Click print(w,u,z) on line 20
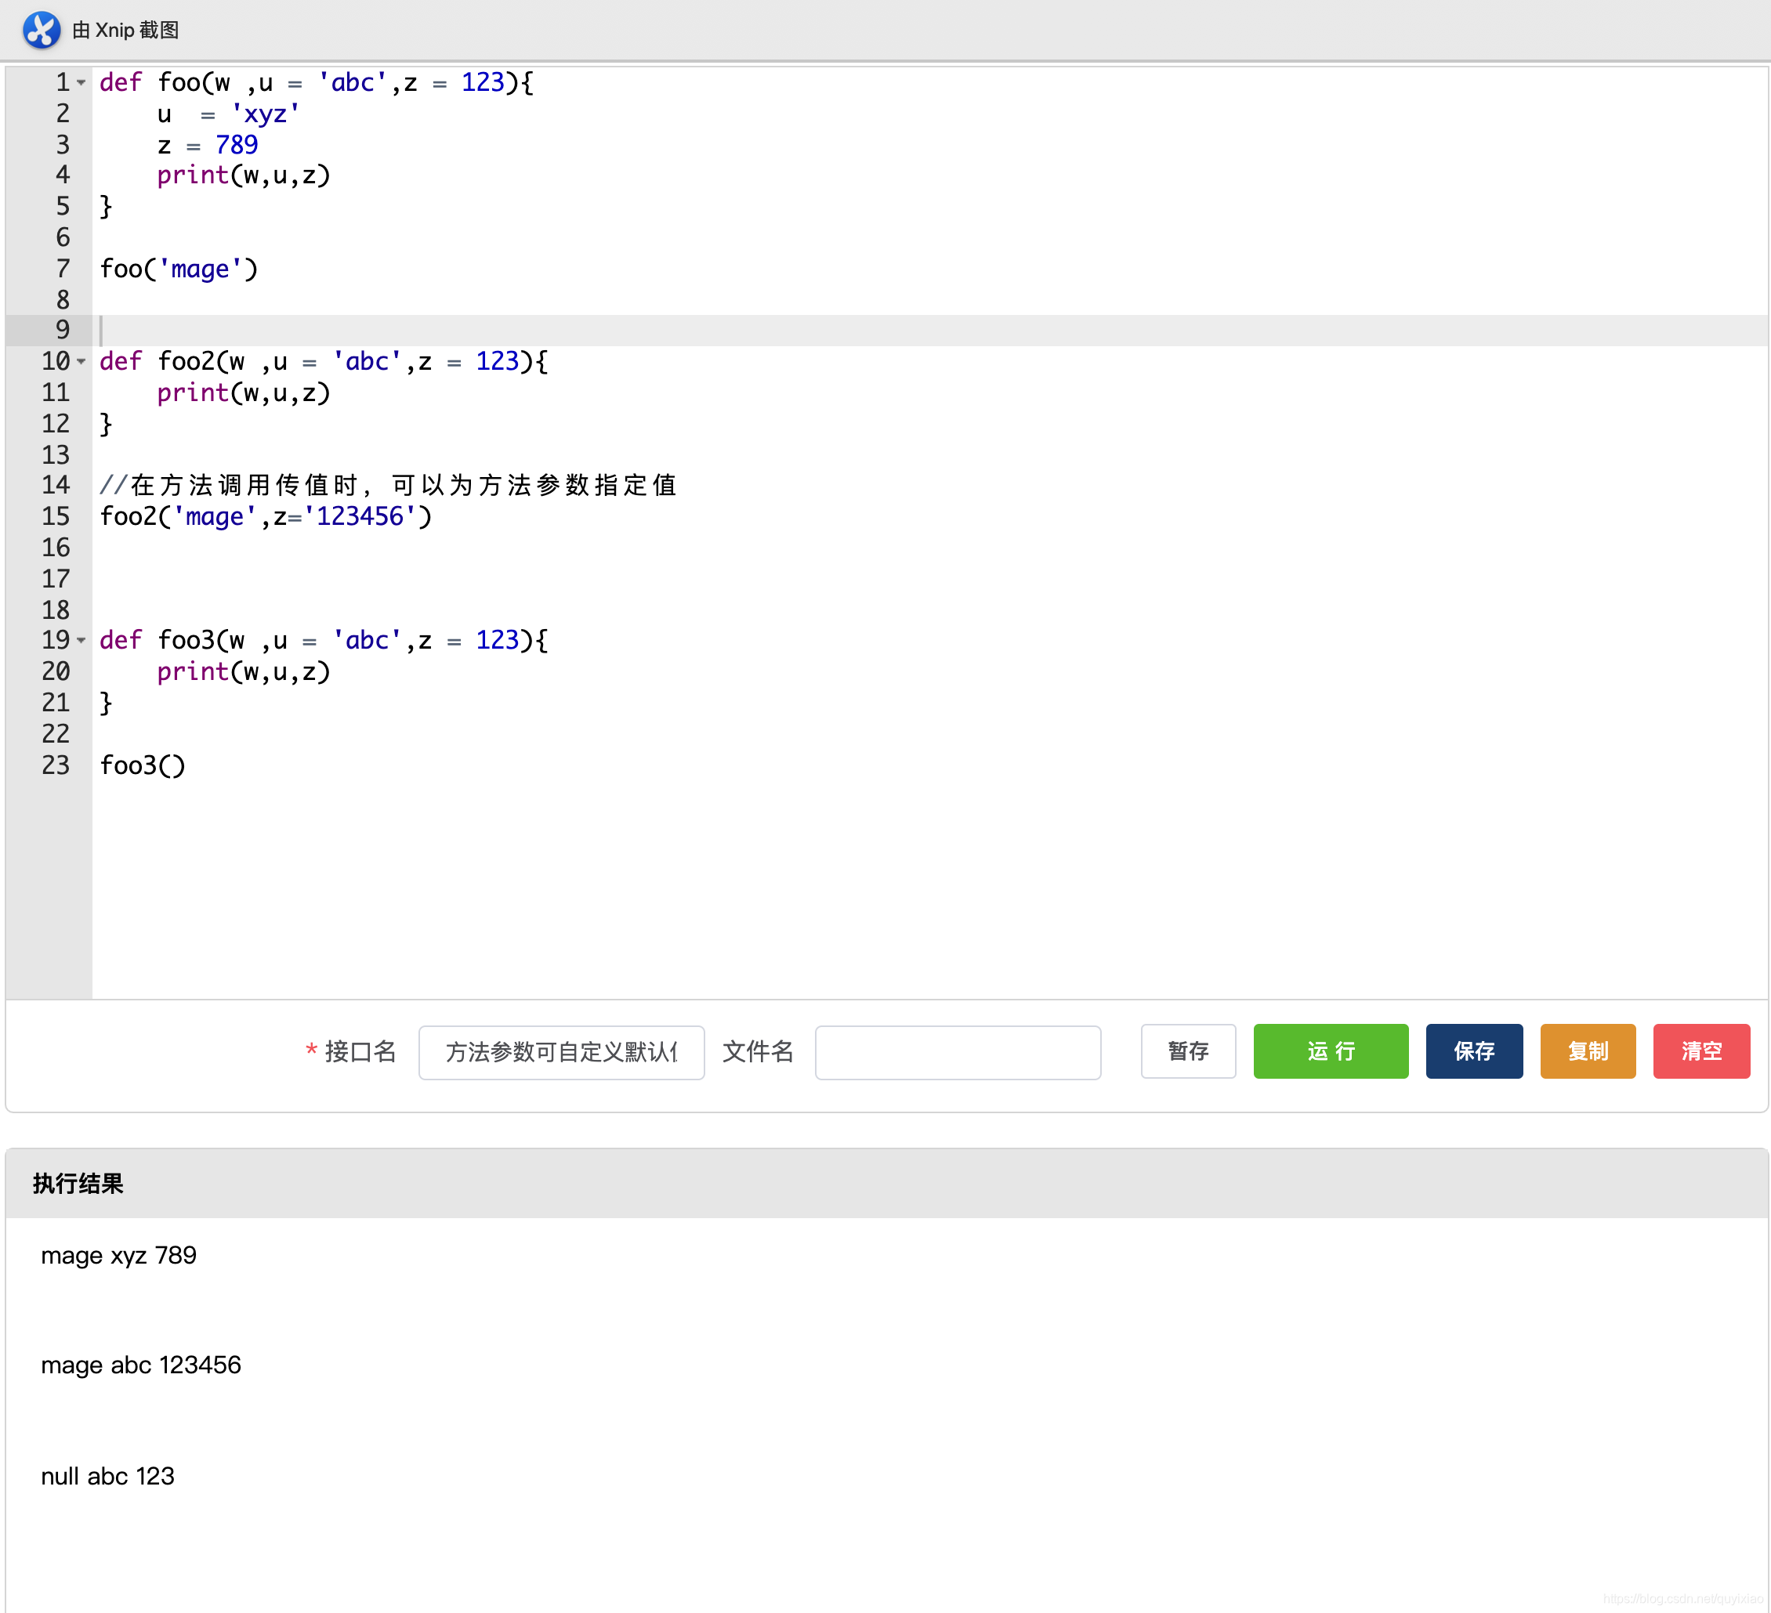Screen dimensions: 1771x1613 pos(244,671)
